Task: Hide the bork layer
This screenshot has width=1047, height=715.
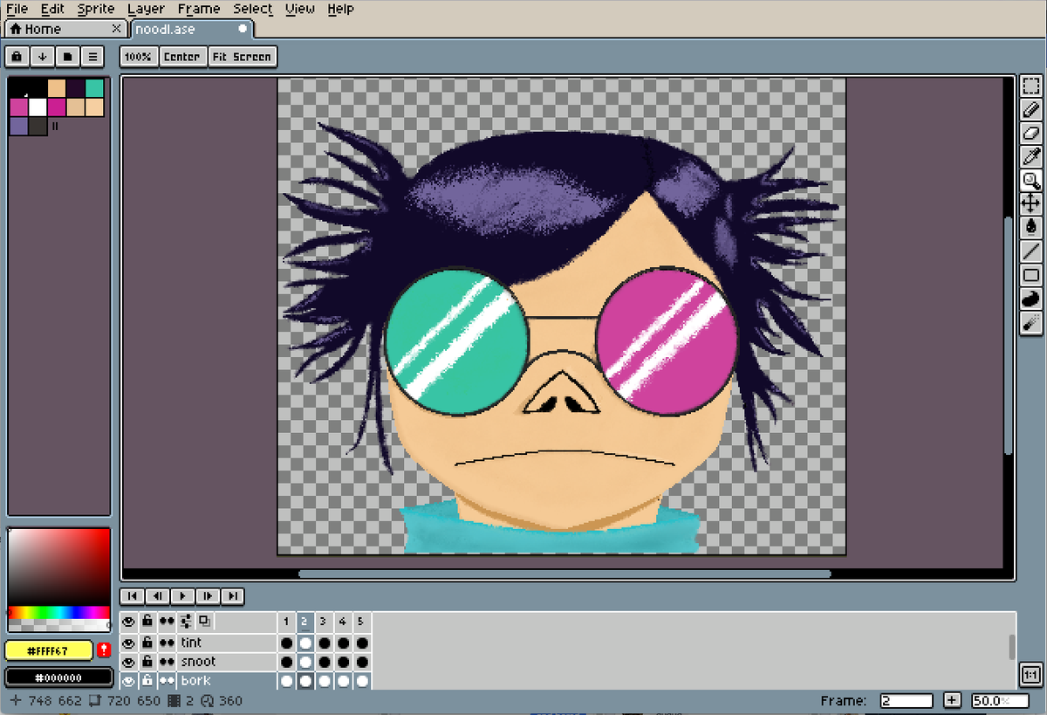Action: pyautogui.click(x=128, y=681)
